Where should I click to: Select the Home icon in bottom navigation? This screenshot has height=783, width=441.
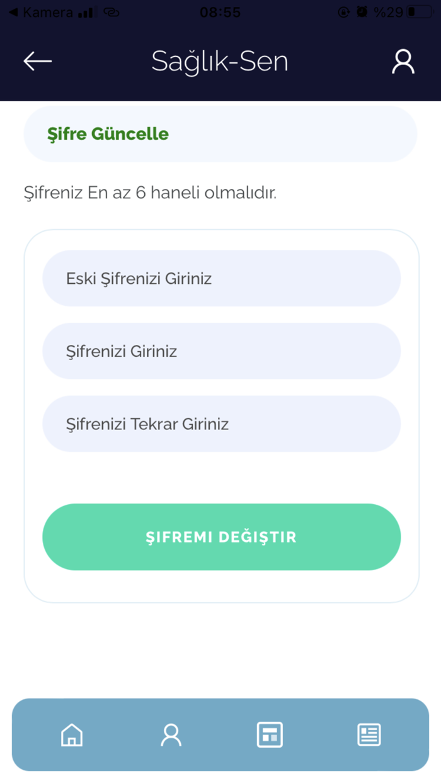tap(72, 735)
